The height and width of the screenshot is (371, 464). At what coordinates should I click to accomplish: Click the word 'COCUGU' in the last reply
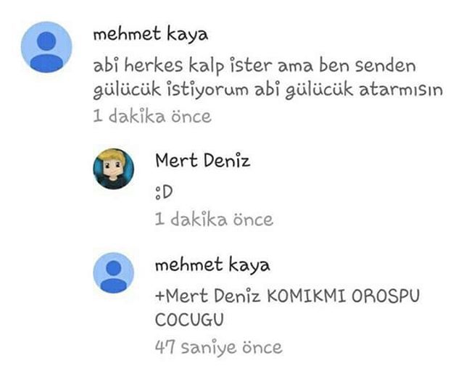point(189,320)
